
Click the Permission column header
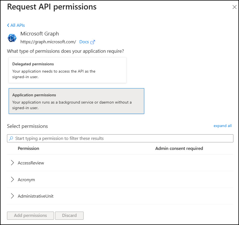(28, 148)
